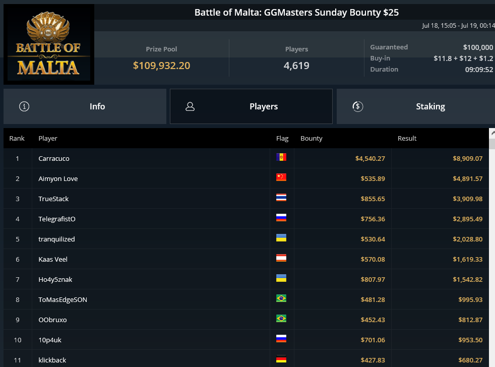Sort by the Rank column header

click(x=17, y=138)
